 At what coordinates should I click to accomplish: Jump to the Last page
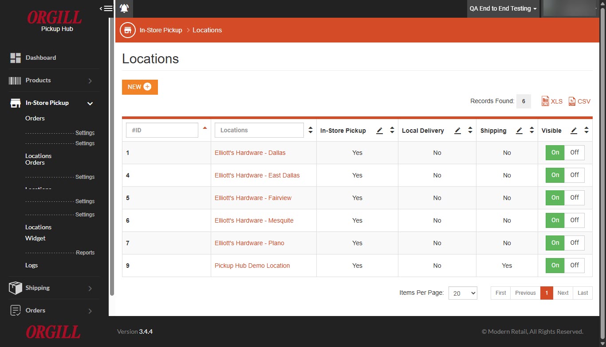tap(583, 293)
